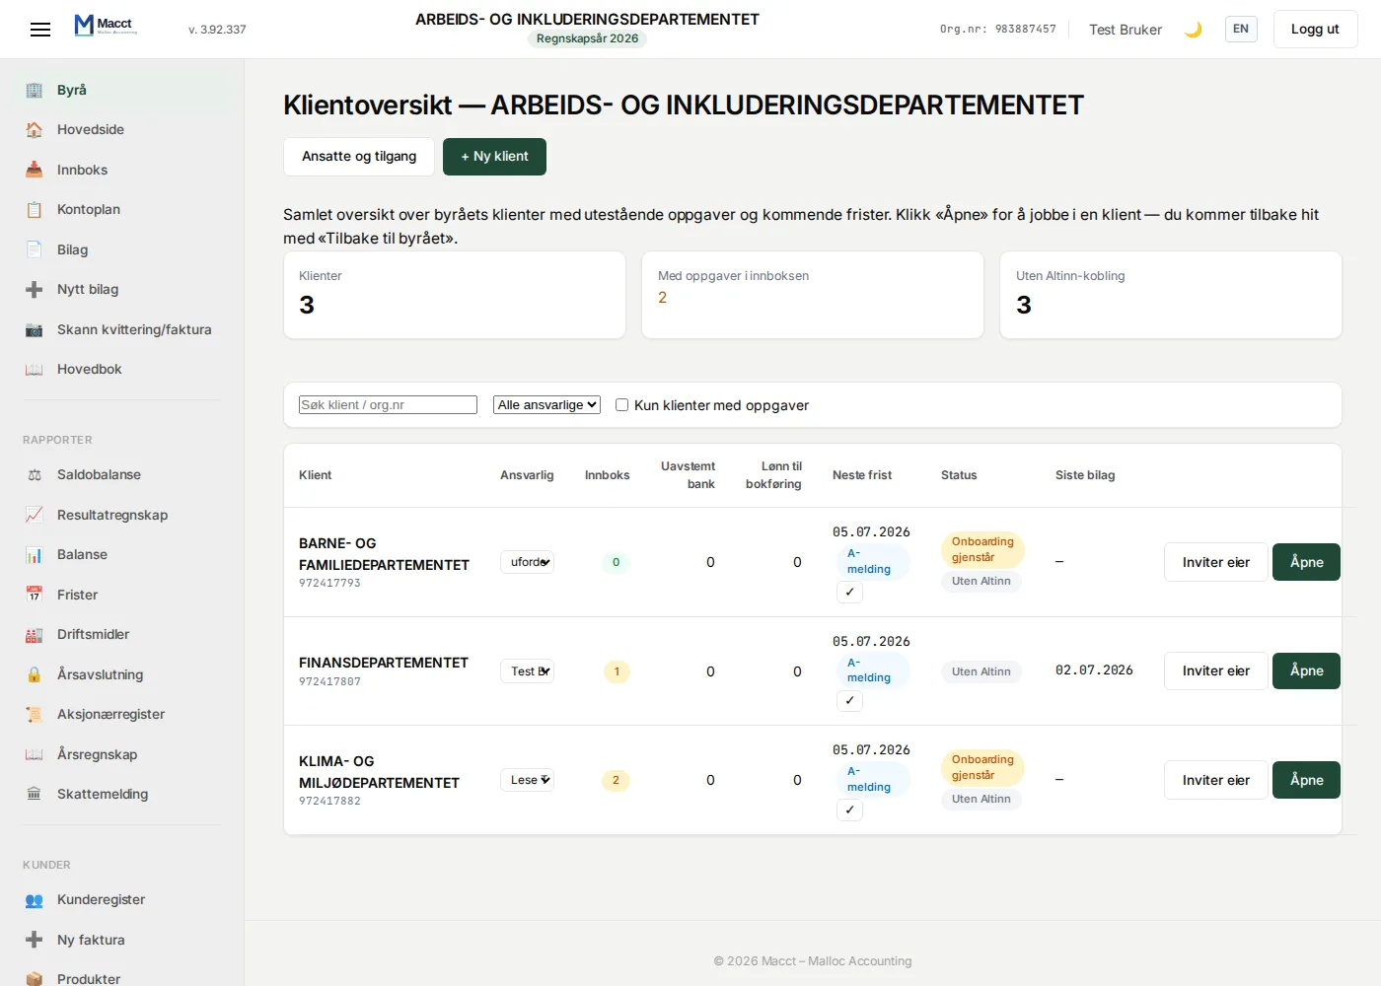Toggle dark mode moon icon

coord(1193,30)
